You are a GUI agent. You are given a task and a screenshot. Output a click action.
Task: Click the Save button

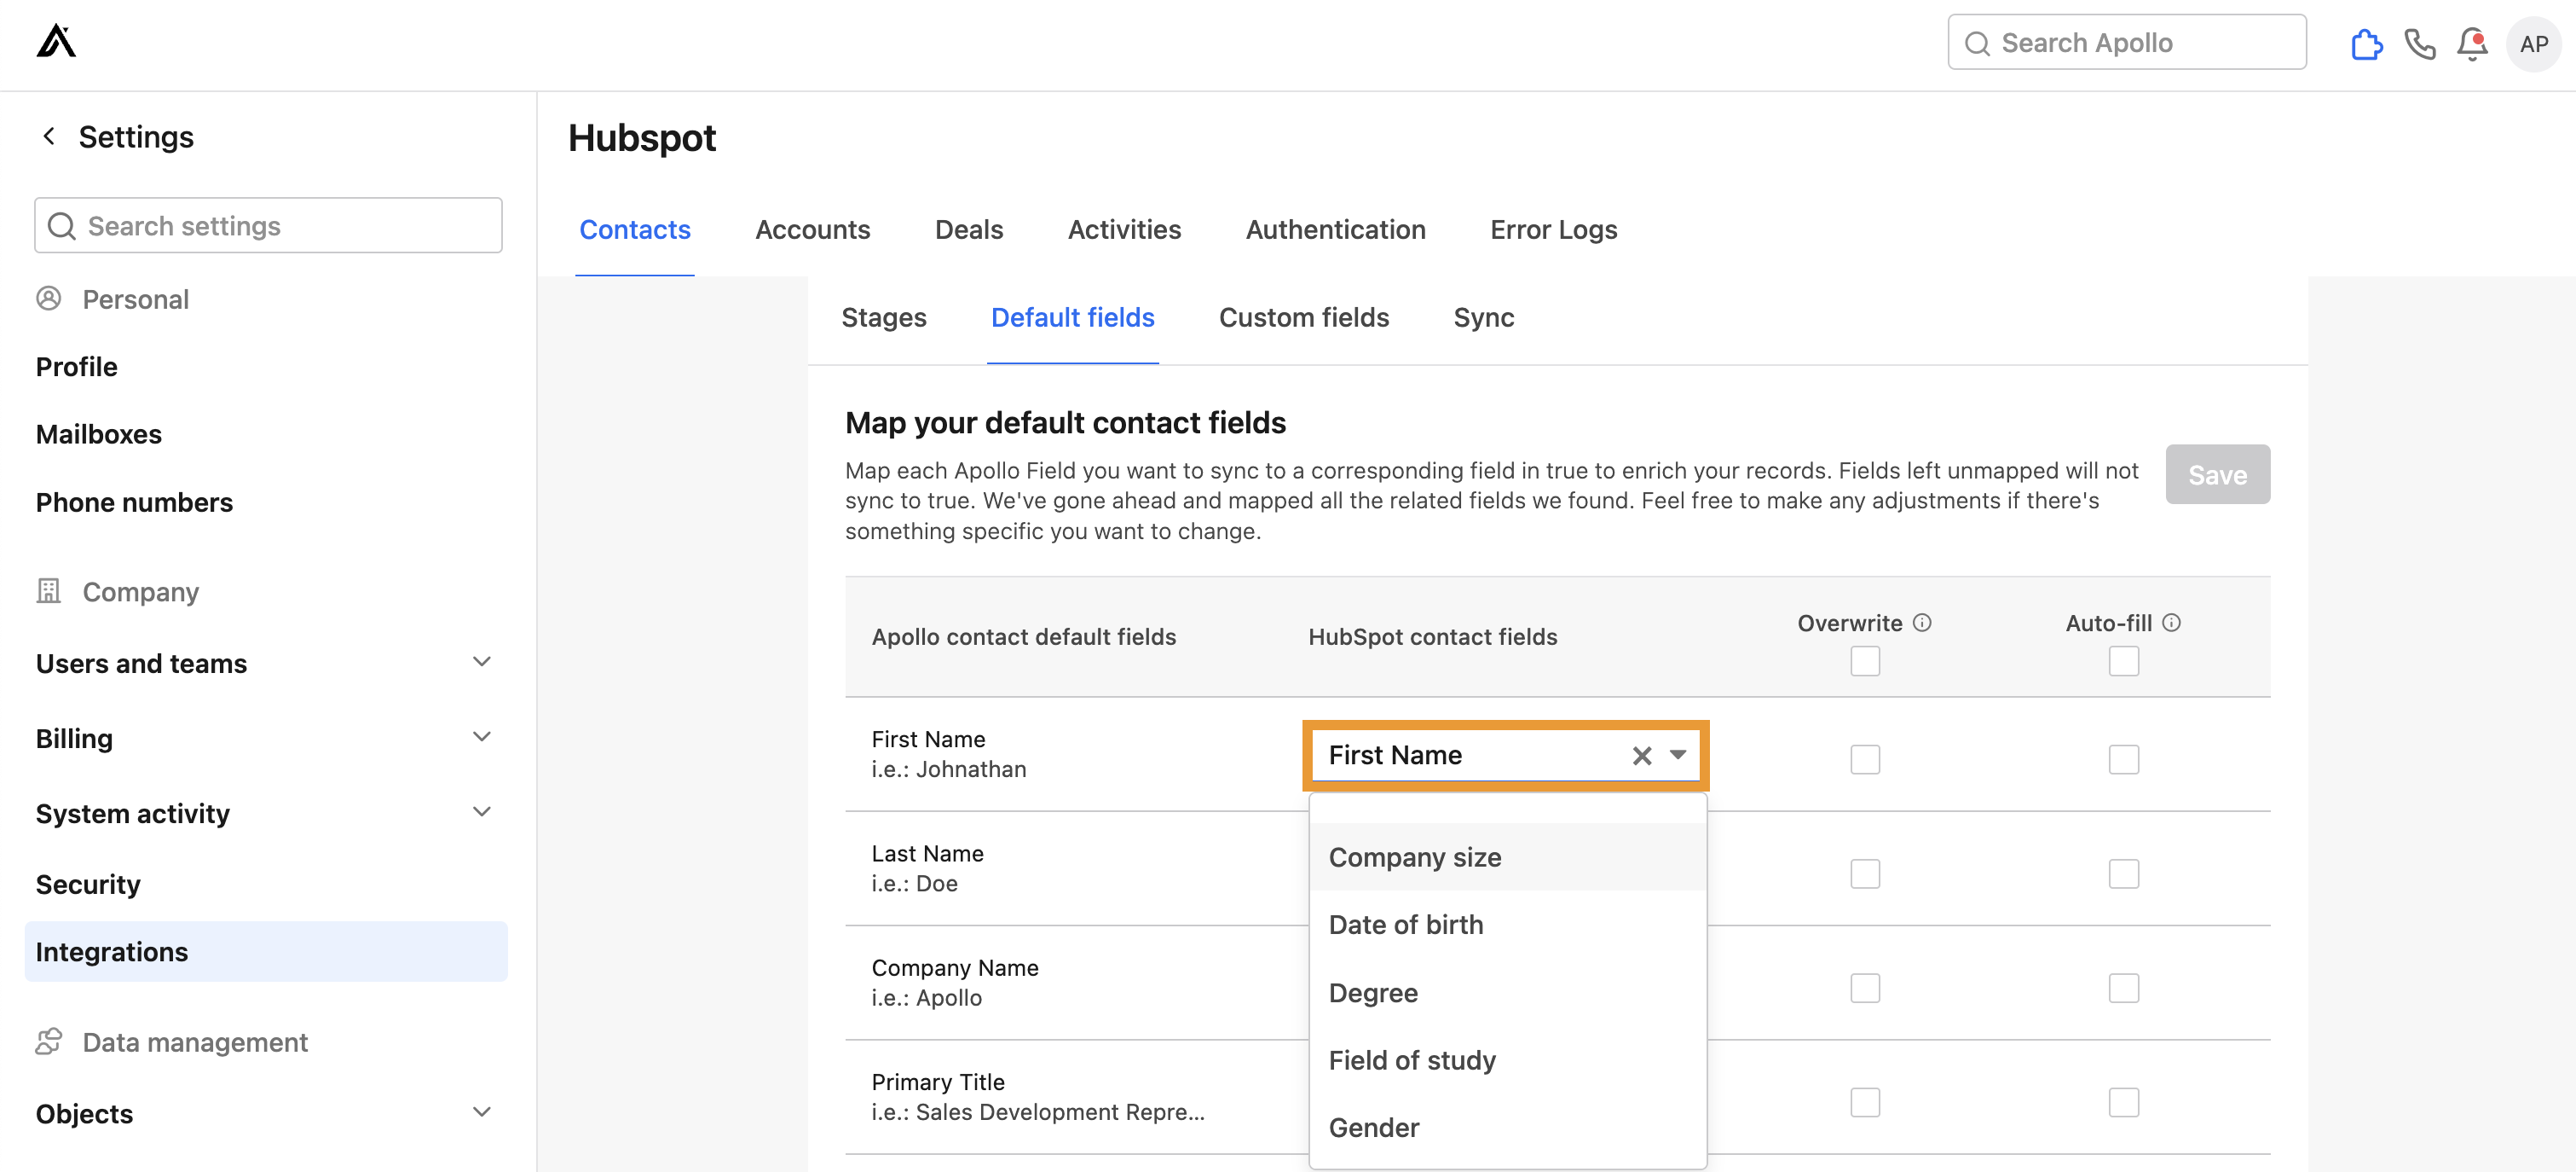tap(2217, 474)
